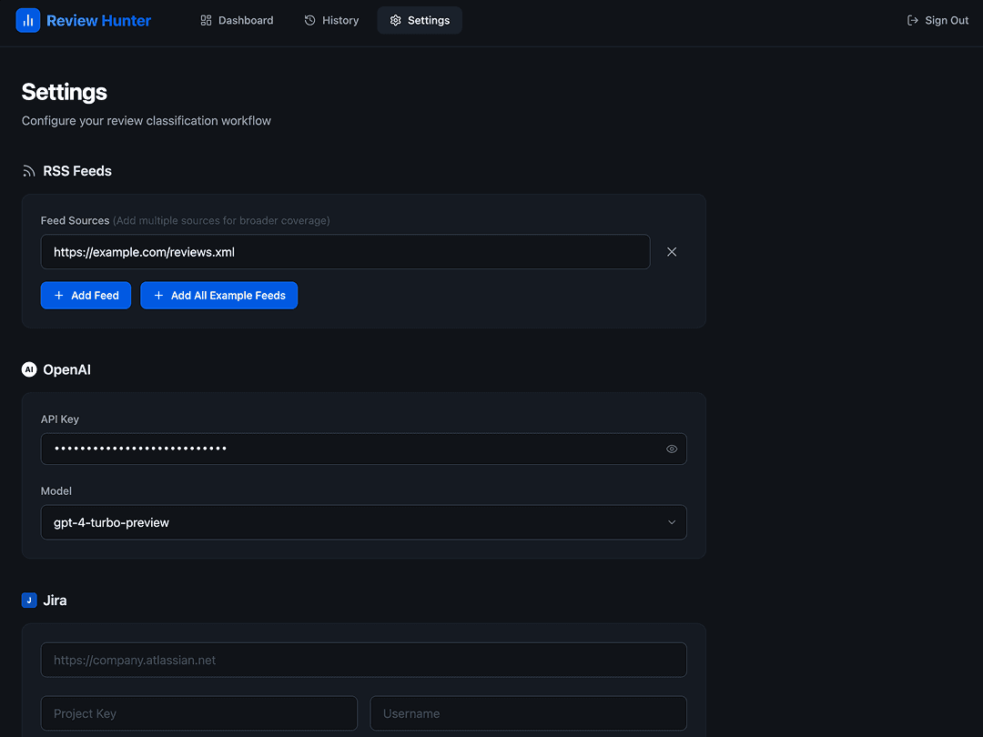Click the OpenAI AI badge icon
This screenshot has width=983, height=737.
click(x=29, y=369)
